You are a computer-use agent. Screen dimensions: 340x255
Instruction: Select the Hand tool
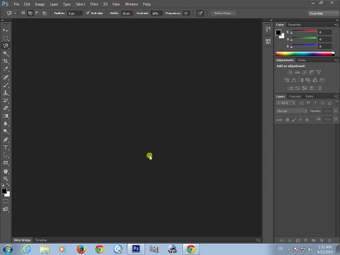6,171
